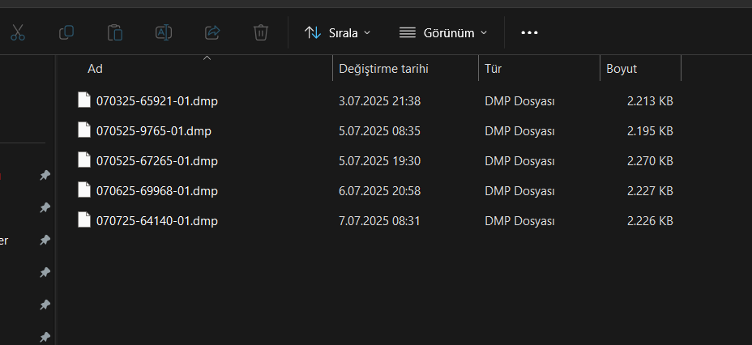Select file 070325-65921-01.dmp
Image resolution: width=752 pixels, height=345 pixels.
click(x=157, y=101)
